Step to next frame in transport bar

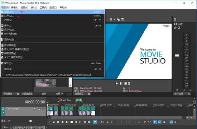pyautogui.click(x=89, y=122)
